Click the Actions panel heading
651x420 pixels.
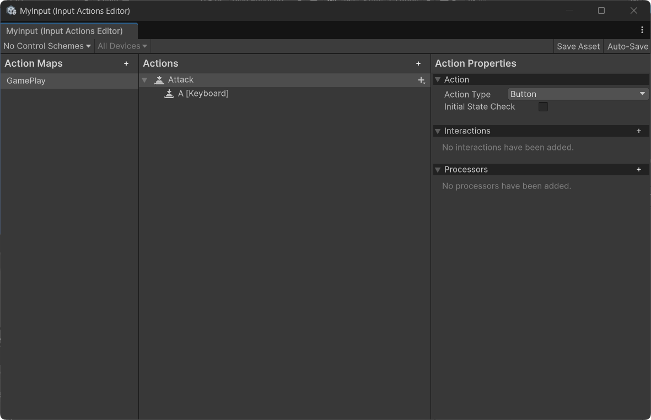pyautogui.click(x=160, y=63)
